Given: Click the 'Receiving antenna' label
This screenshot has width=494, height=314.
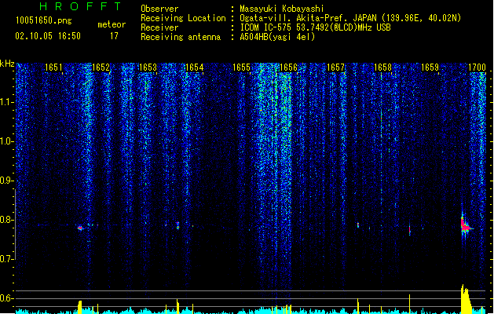Looking at the screenshot, I should coord(181,37).
